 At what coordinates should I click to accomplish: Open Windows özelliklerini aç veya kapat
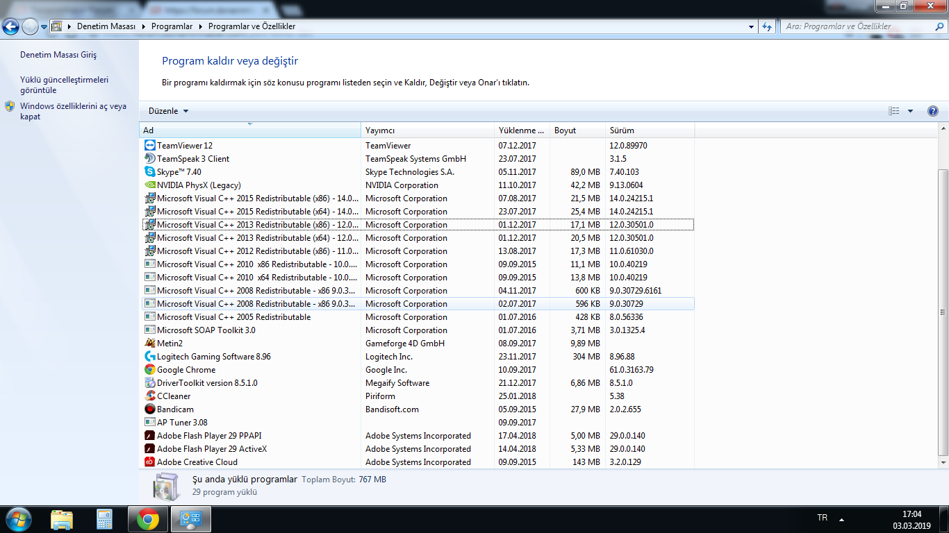(73, 111)
